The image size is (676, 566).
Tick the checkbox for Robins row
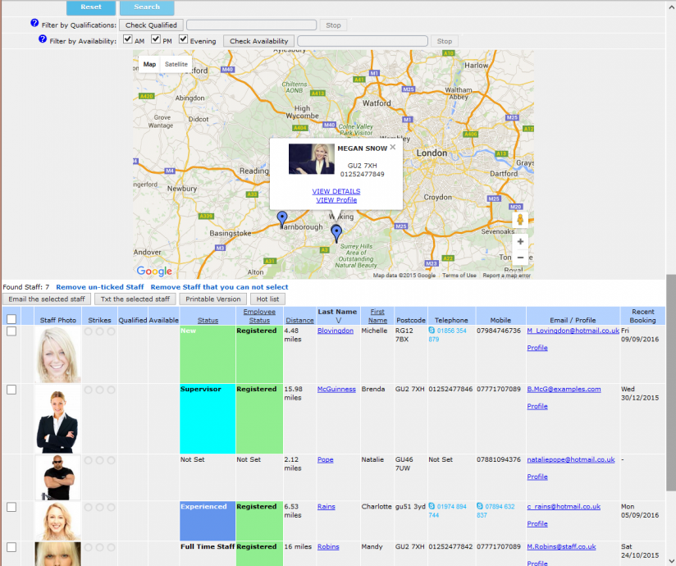(11, 547)
